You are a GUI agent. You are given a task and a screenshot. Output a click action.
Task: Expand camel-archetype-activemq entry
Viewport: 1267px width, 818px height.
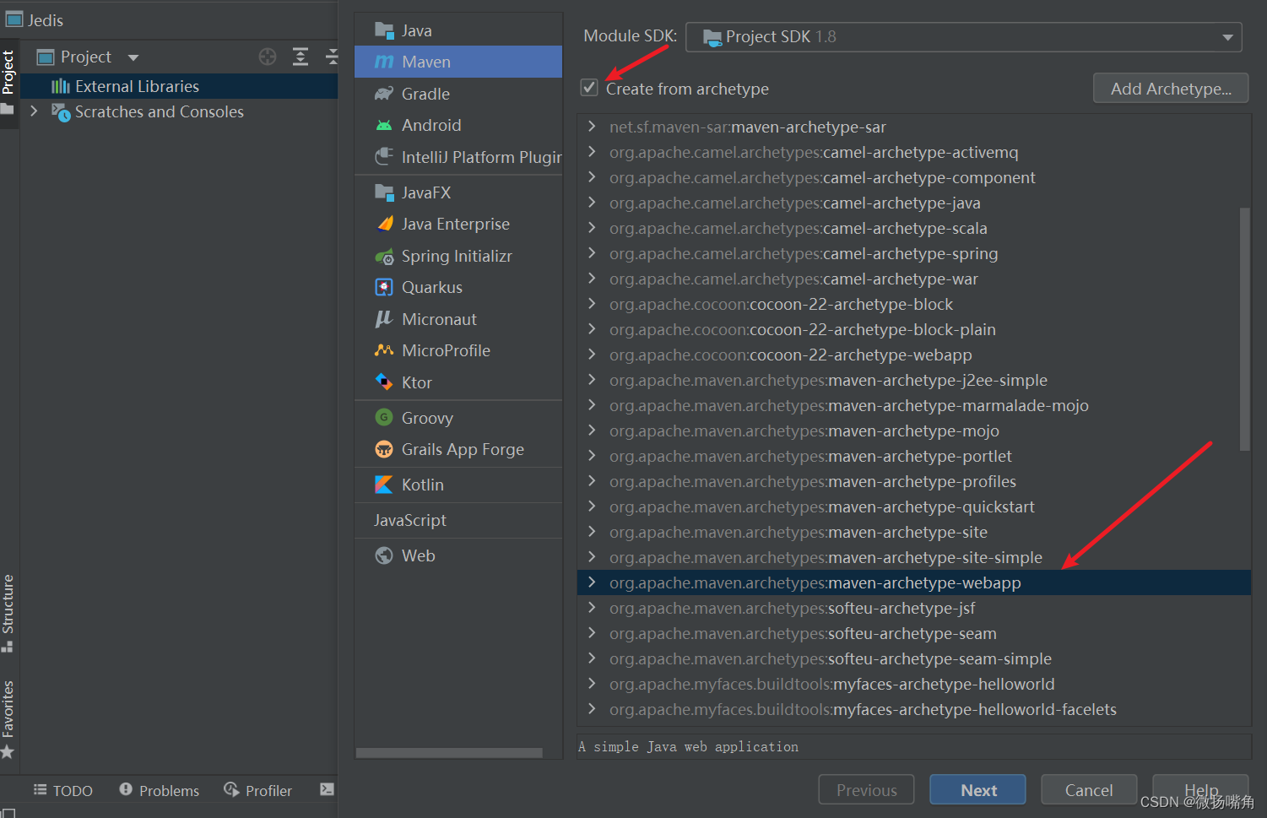(592, 152)
